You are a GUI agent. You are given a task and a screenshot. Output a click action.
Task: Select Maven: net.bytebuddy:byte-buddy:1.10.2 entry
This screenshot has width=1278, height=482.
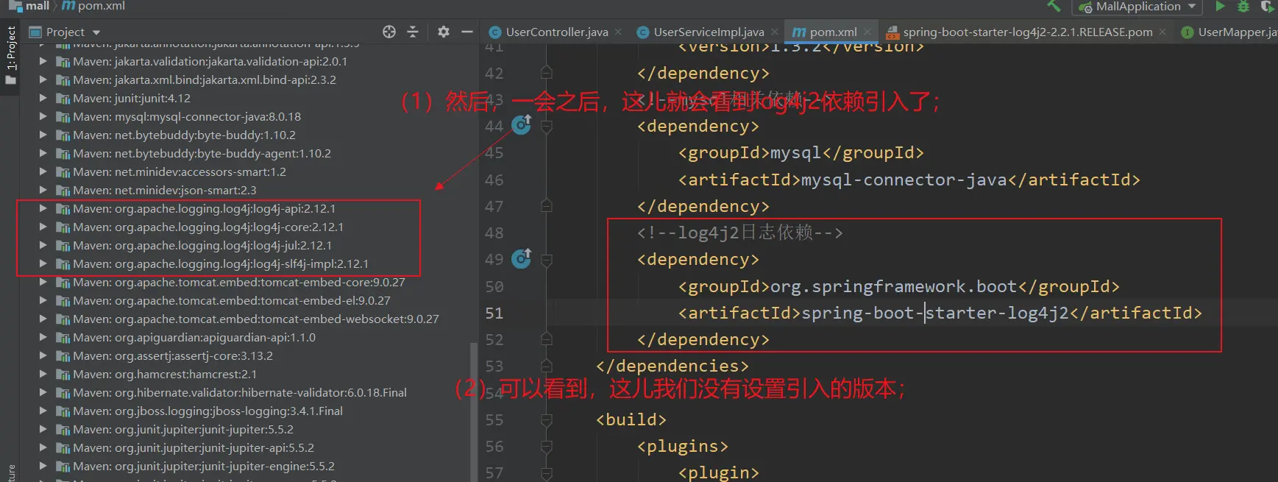[x=184, y=135]
